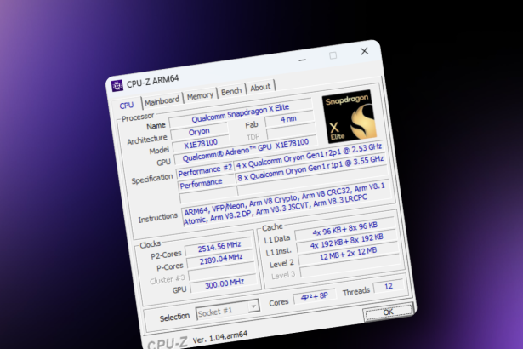
Task: Select the CPU tab
Action: [127, 106]
